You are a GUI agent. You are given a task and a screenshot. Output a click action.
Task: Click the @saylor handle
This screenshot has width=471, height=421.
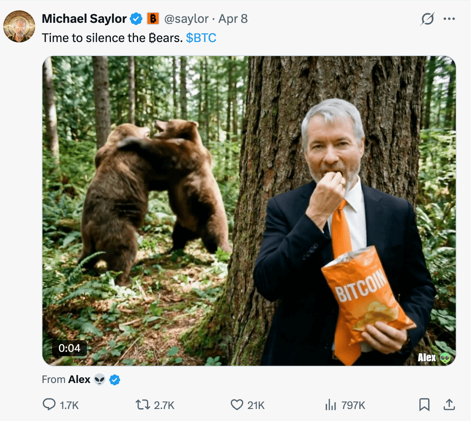click(x=186, y=19)
